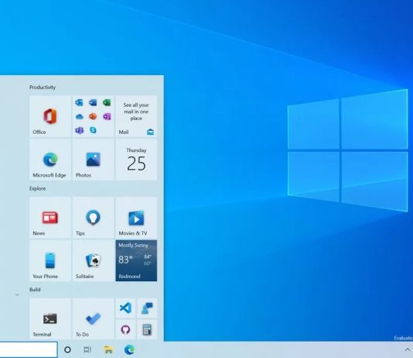The image size is (413, 358).
Task: Click the Cortana circle on taskbar
Action: tap(67, 349)
